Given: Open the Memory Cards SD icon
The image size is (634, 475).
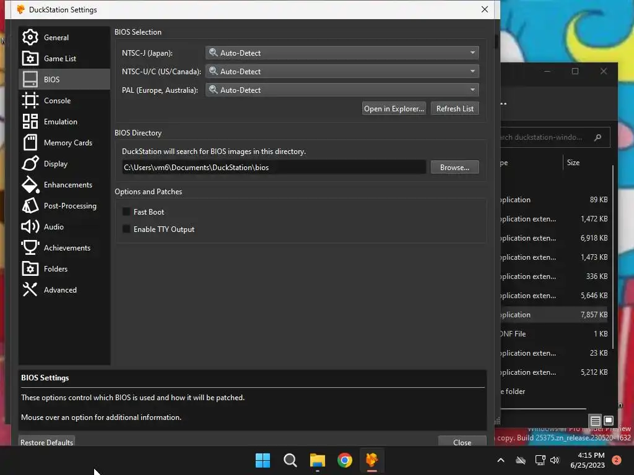Looking at the screenshot, I should tap(30, 142).
